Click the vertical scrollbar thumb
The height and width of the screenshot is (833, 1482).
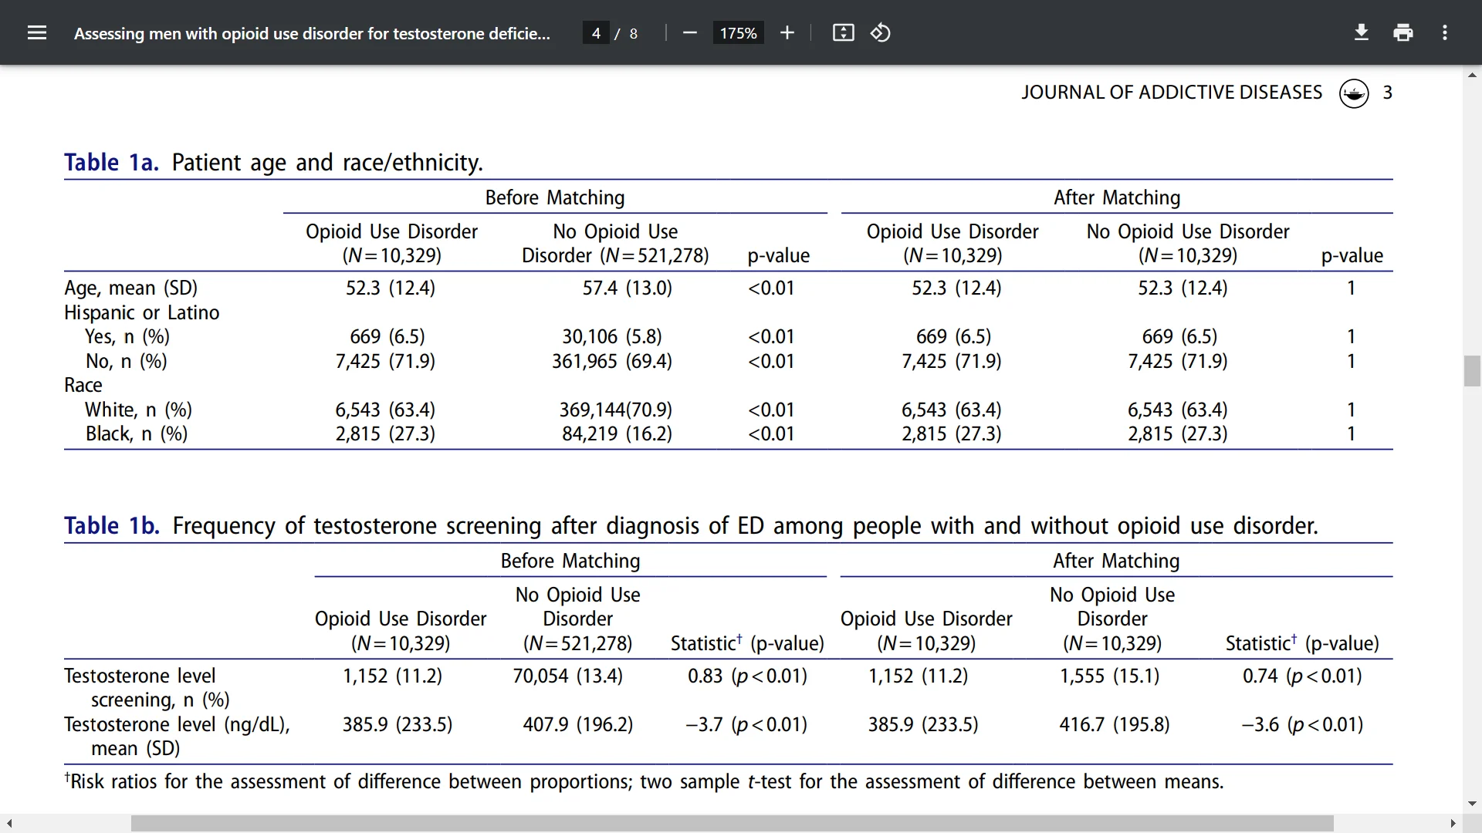(x=1472, y=371)
